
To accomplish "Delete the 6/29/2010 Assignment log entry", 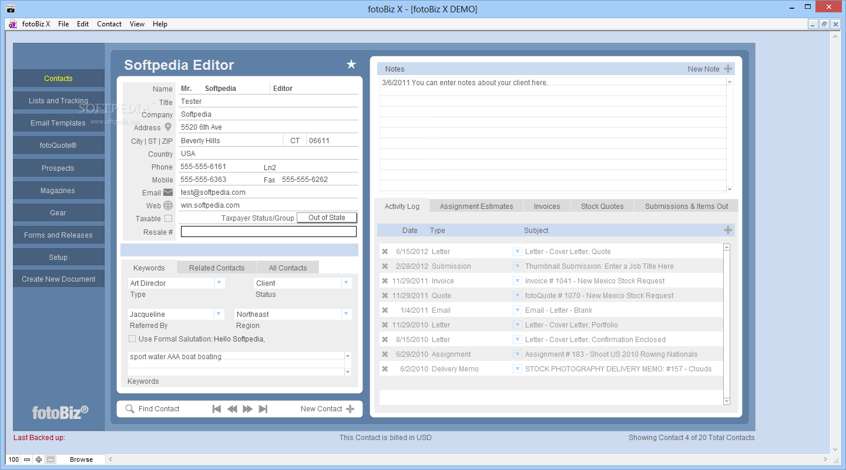I will (385, 354).
